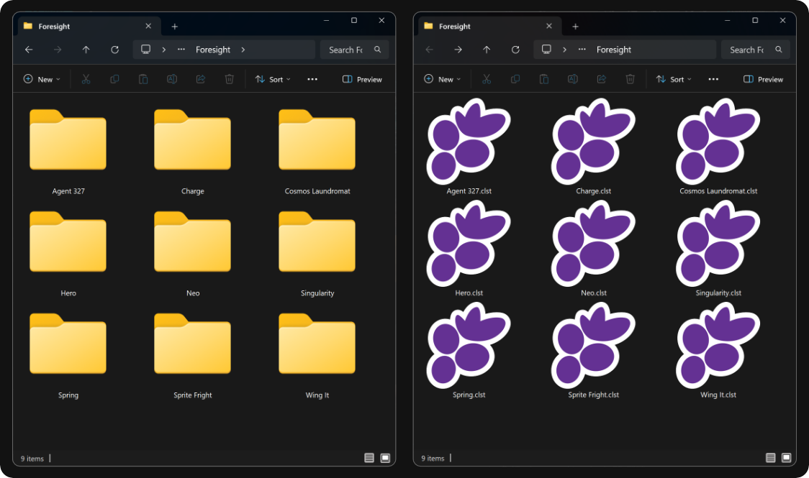This screenshot has height=478, width=809.
Task: Open the Sort dropdown in right window
Action: pyautogui.click(x=674, y=79)
